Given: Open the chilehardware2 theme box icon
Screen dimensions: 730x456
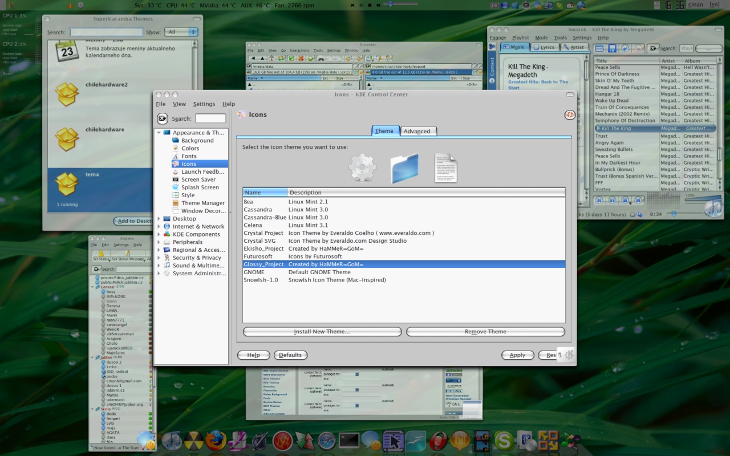Looking at the screenshot, I should tap(67, 94).
